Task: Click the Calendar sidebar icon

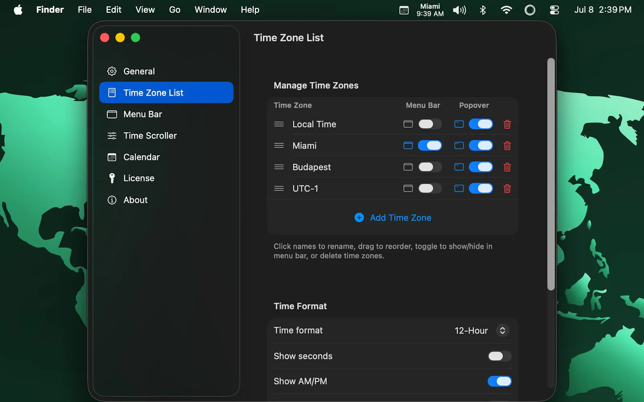Action: (112, 157)
